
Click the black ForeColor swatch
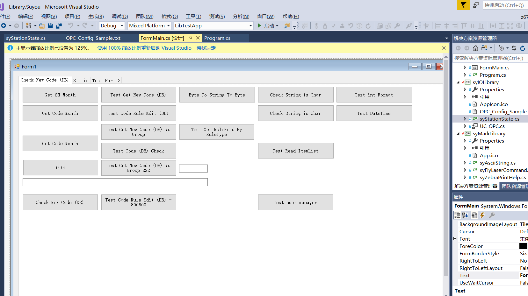[523, 246]
